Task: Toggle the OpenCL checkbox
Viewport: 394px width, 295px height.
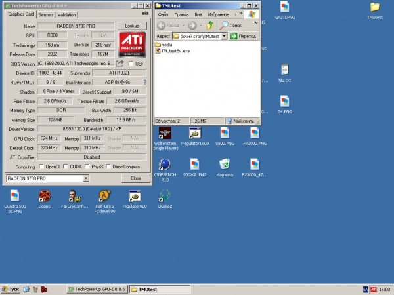Action: 41,167
